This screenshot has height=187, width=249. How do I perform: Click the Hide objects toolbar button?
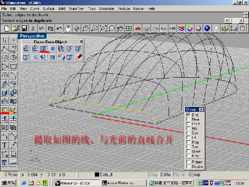172,28
